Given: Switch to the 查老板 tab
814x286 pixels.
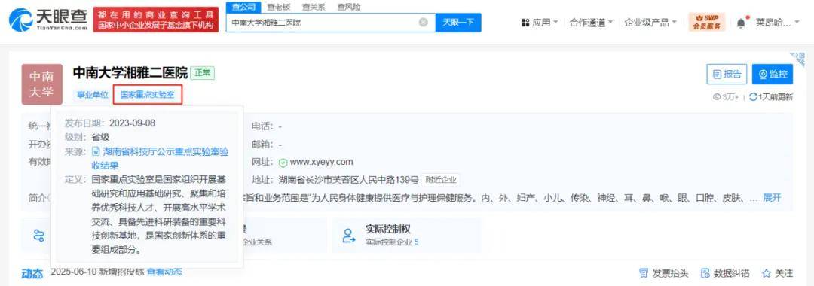Looking at the screenshot, I should pos(279,8).
